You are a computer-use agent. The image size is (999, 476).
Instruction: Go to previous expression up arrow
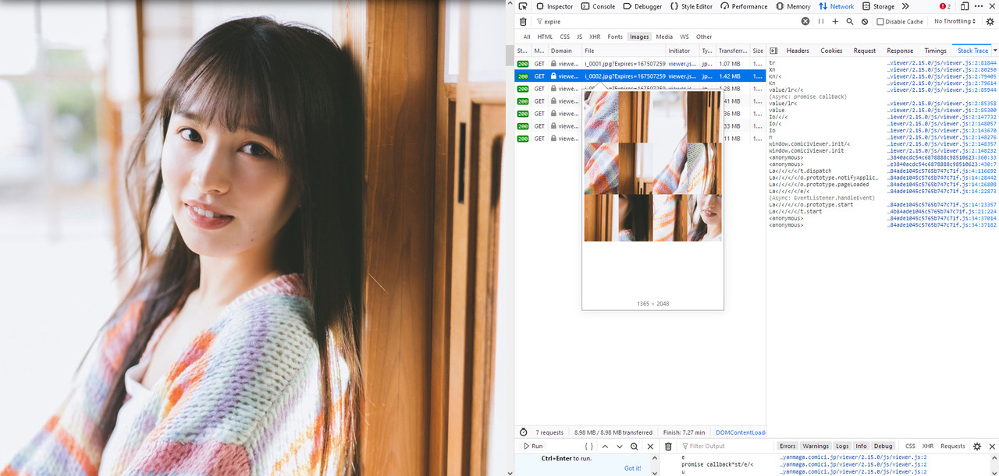(x=605, y=446)
